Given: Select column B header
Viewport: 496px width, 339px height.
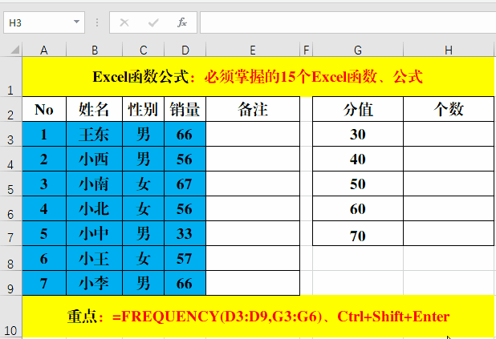Looking at the screenshot, I should (94, 50).
